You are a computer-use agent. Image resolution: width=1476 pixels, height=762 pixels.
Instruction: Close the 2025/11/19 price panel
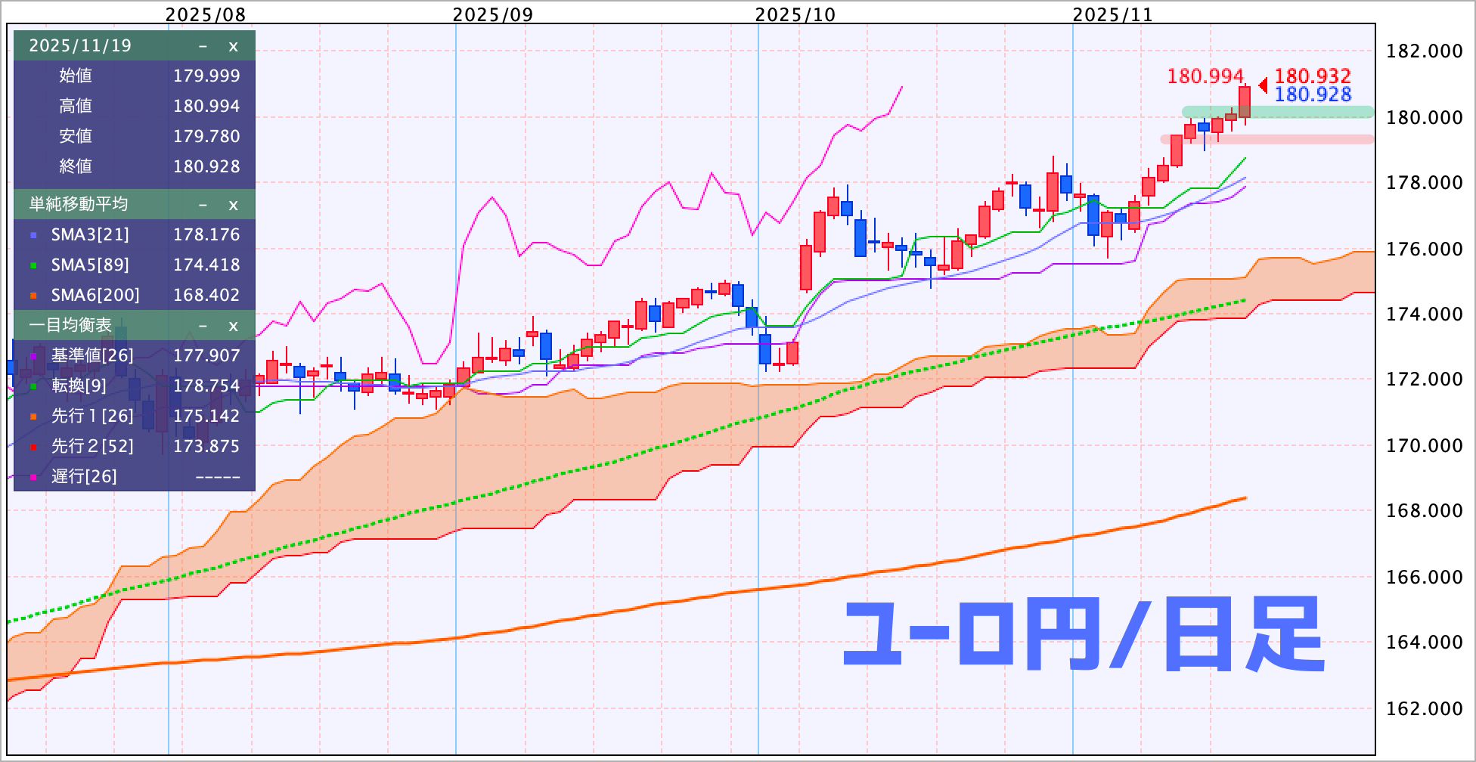pyautogui.click(x=233, y=46)
